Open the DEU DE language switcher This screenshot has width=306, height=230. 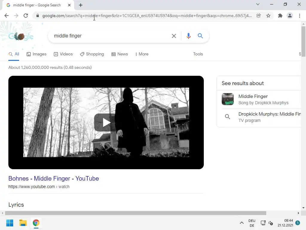pos(252,223)
